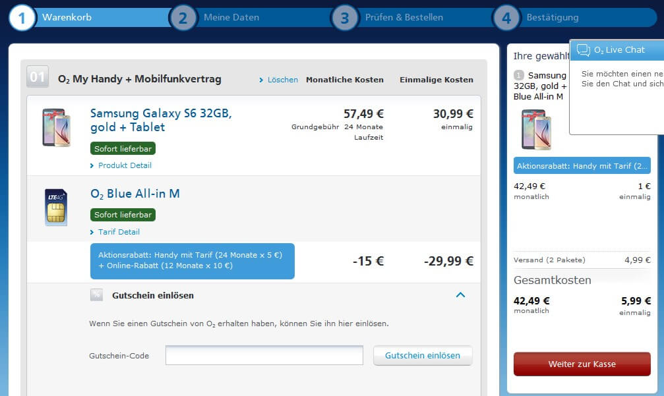Collapse the Gutschein einlösen section chevron
Image resolution: width=664 pixels, height=396 pixels.
pyautogui.click(x=460, y=295)
